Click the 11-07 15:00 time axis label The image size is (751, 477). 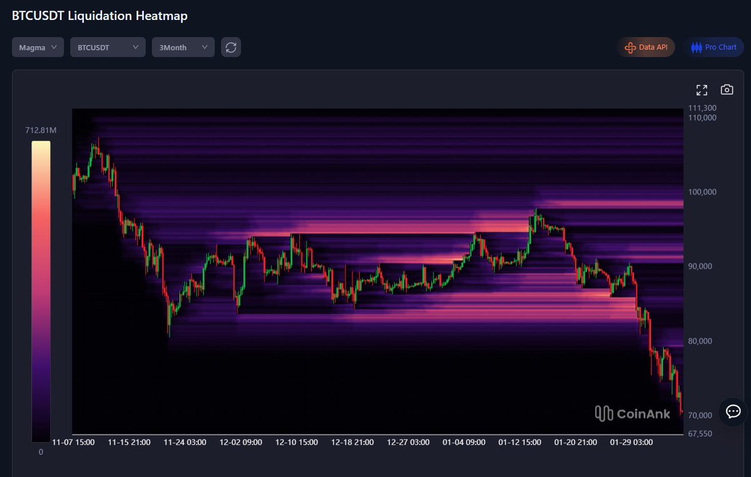(73, 443)
